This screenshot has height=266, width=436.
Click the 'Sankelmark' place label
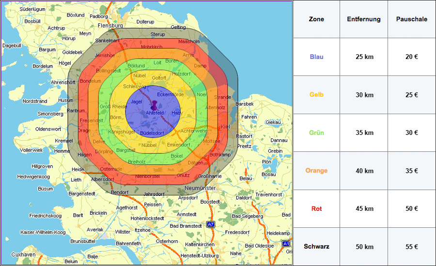(108, 41)
